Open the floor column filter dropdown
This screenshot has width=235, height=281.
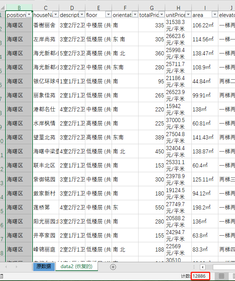point(108,15)
